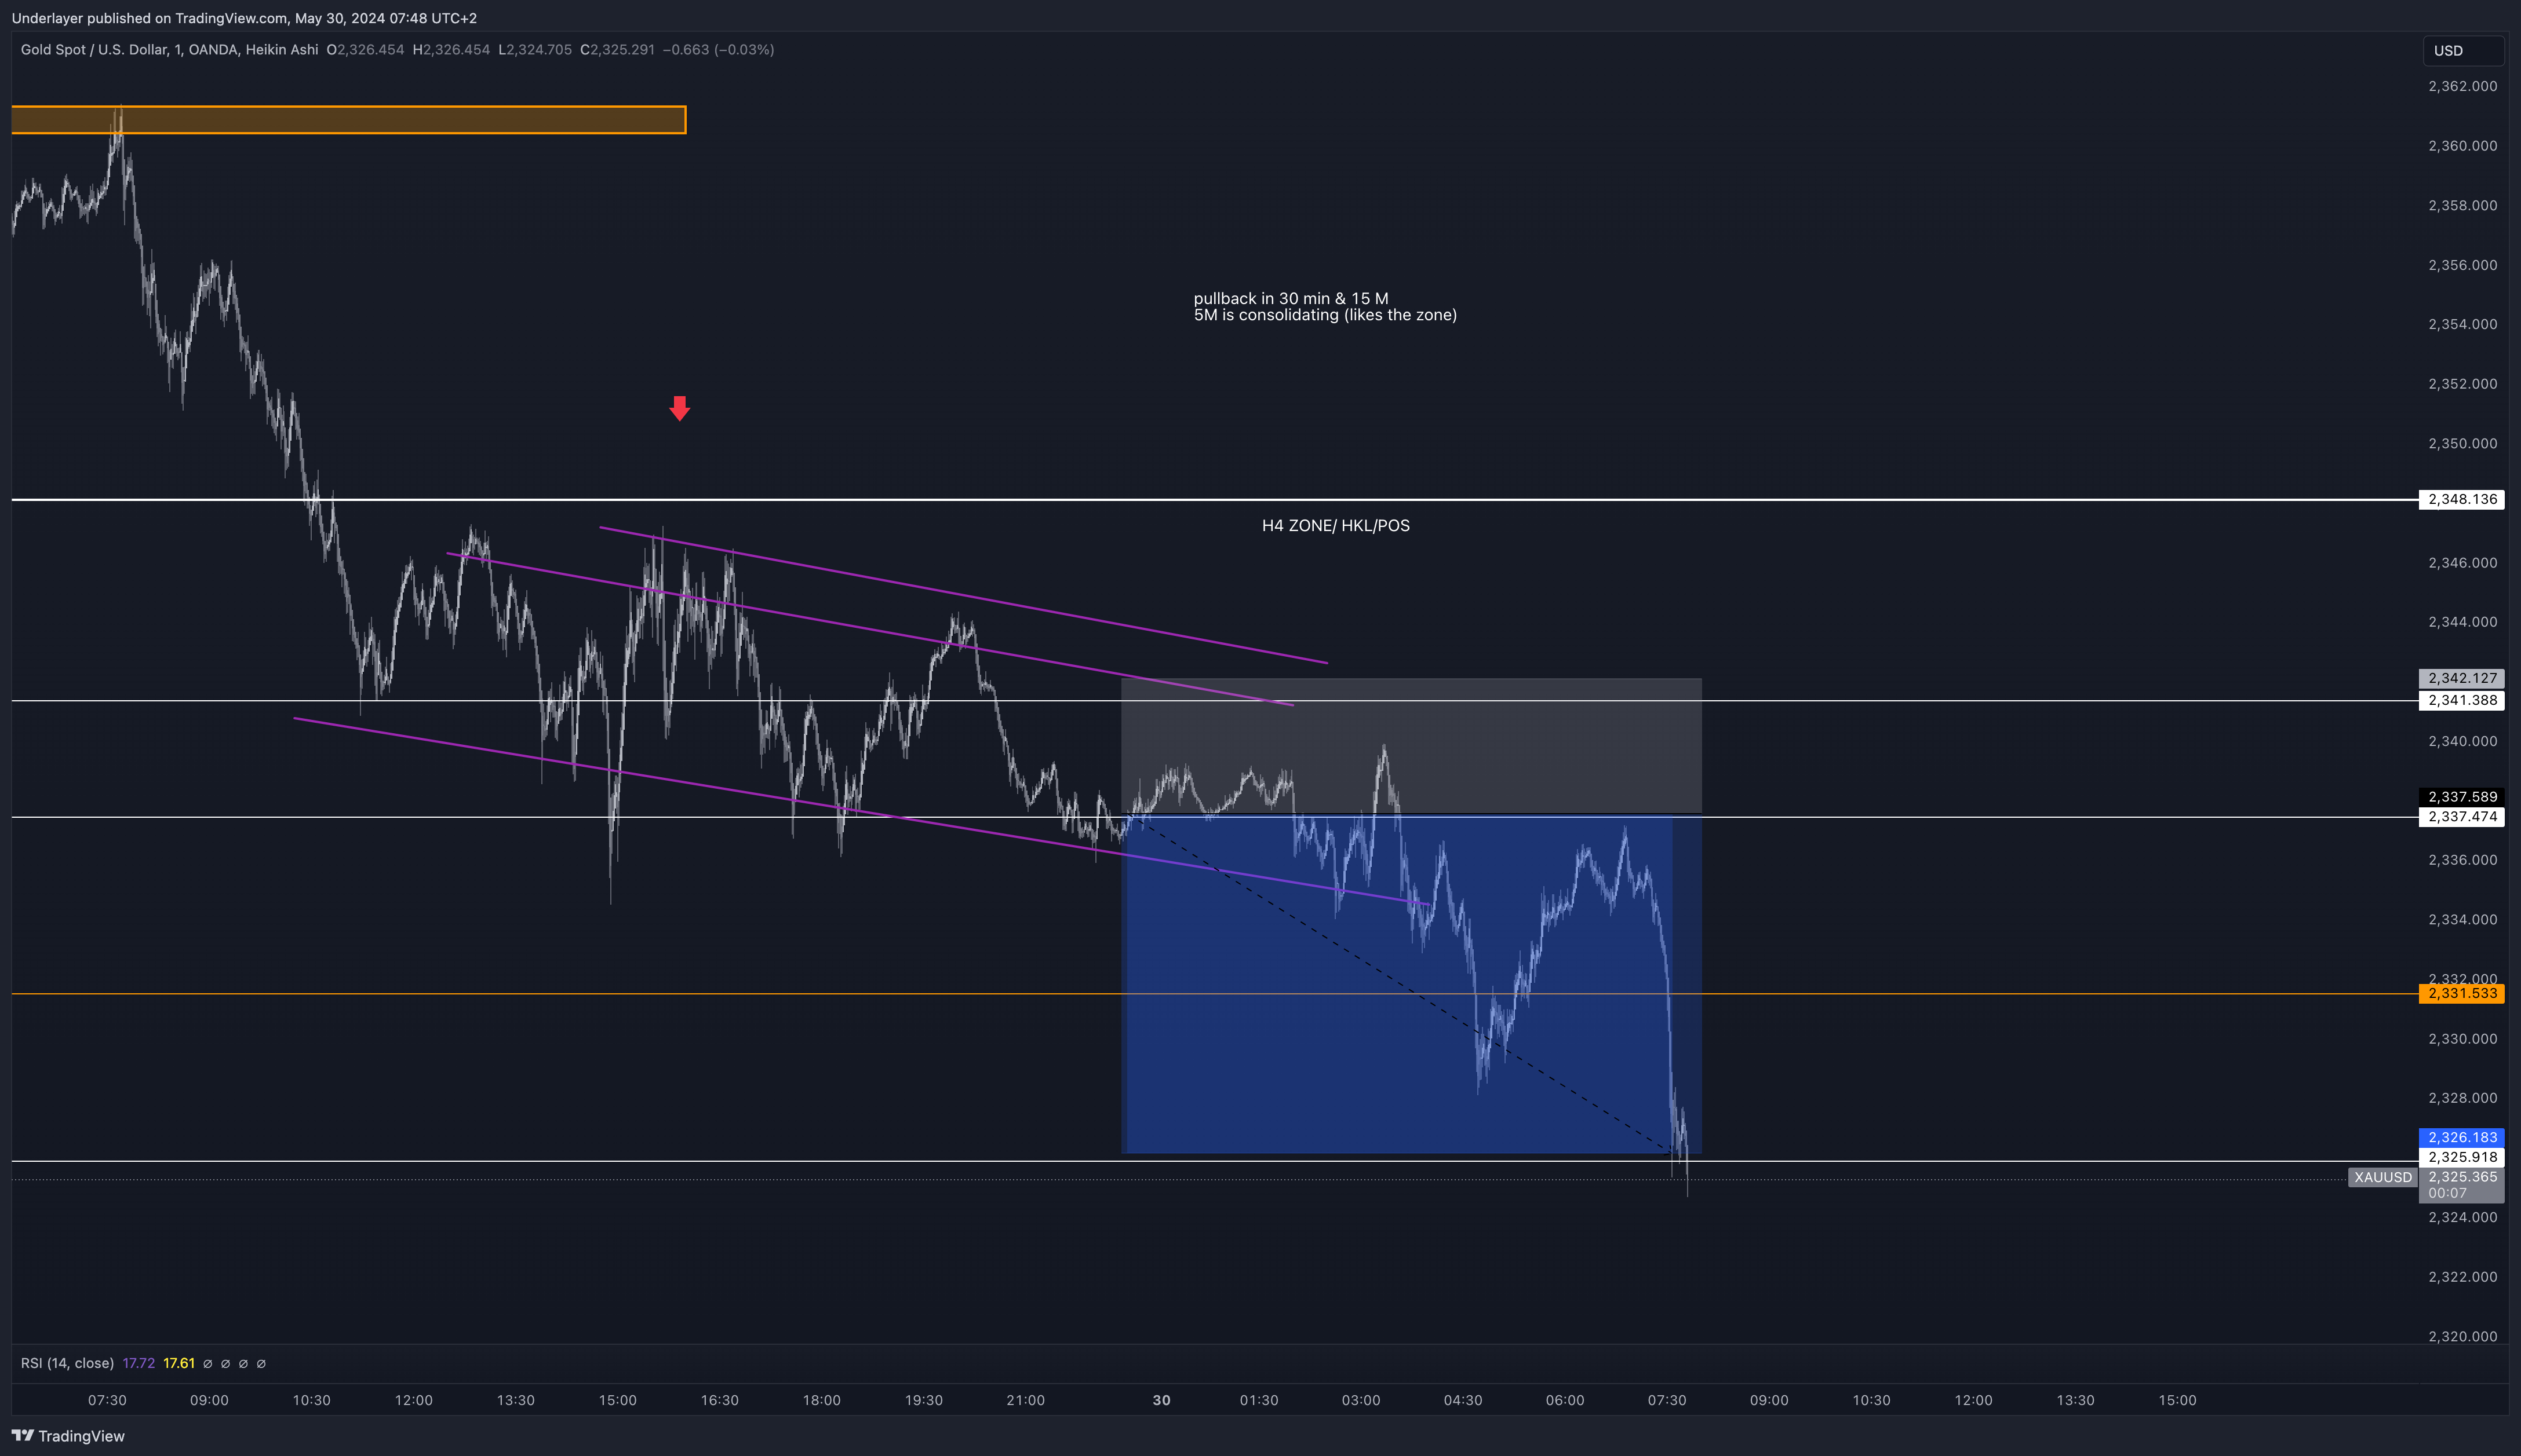Screen dimensions: 2521x1456
Task: Click the 21:00 time axis label
Action: click(1025, 1400)
